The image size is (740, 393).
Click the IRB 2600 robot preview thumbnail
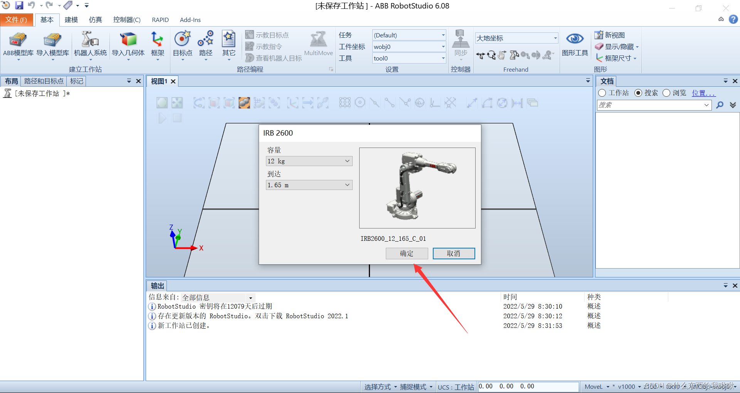[x=417, y=188]
